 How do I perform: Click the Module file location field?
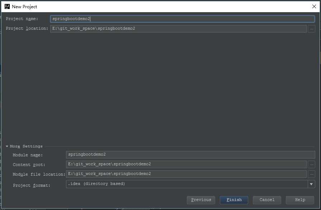[186, 174]
